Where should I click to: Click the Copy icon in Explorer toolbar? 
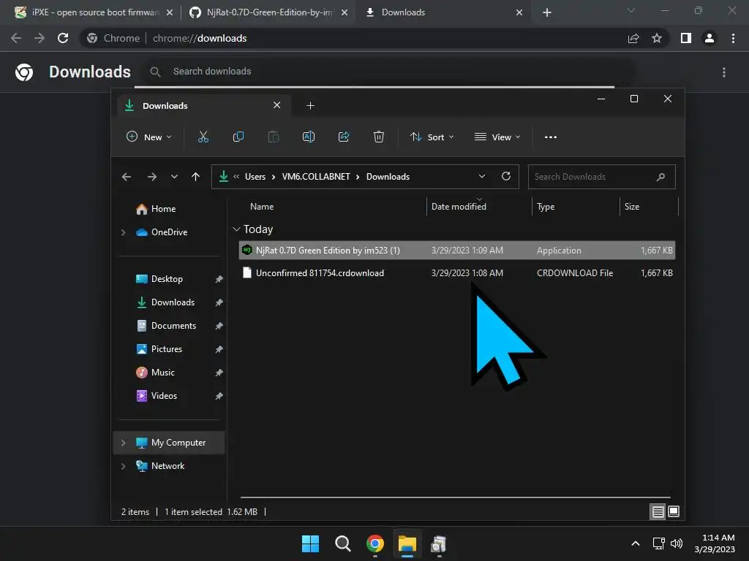point(238,137)
